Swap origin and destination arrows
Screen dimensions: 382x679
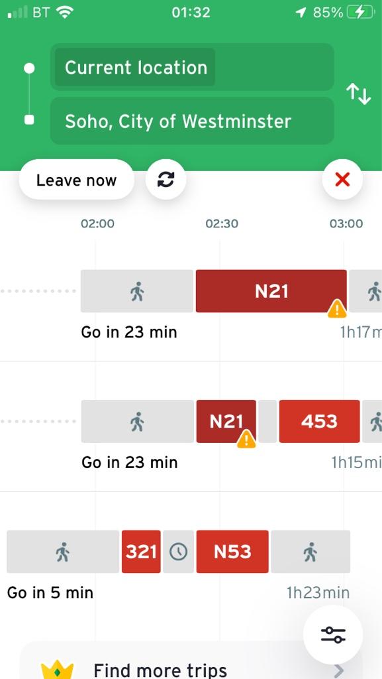[x=358, y=94]
